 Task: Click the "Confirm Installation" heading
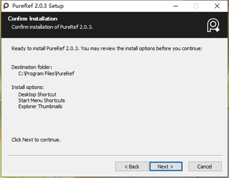[x=33, y=19]
